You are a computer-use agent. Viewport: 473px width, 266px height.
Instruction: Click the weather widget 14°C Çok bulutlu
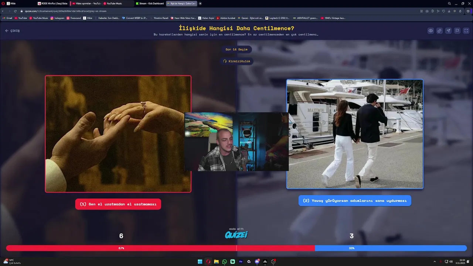pyautogui.click(x=13, y=262)
